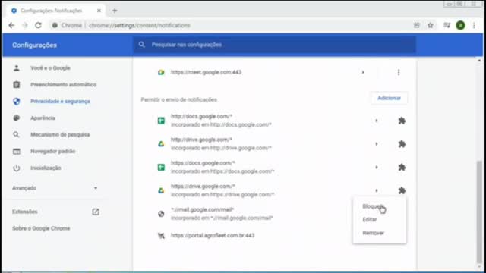Click extension icon for http://drive.google.com row
This screenshot has height=273, width=486.
pyautogui.click(x=402, y=144)
